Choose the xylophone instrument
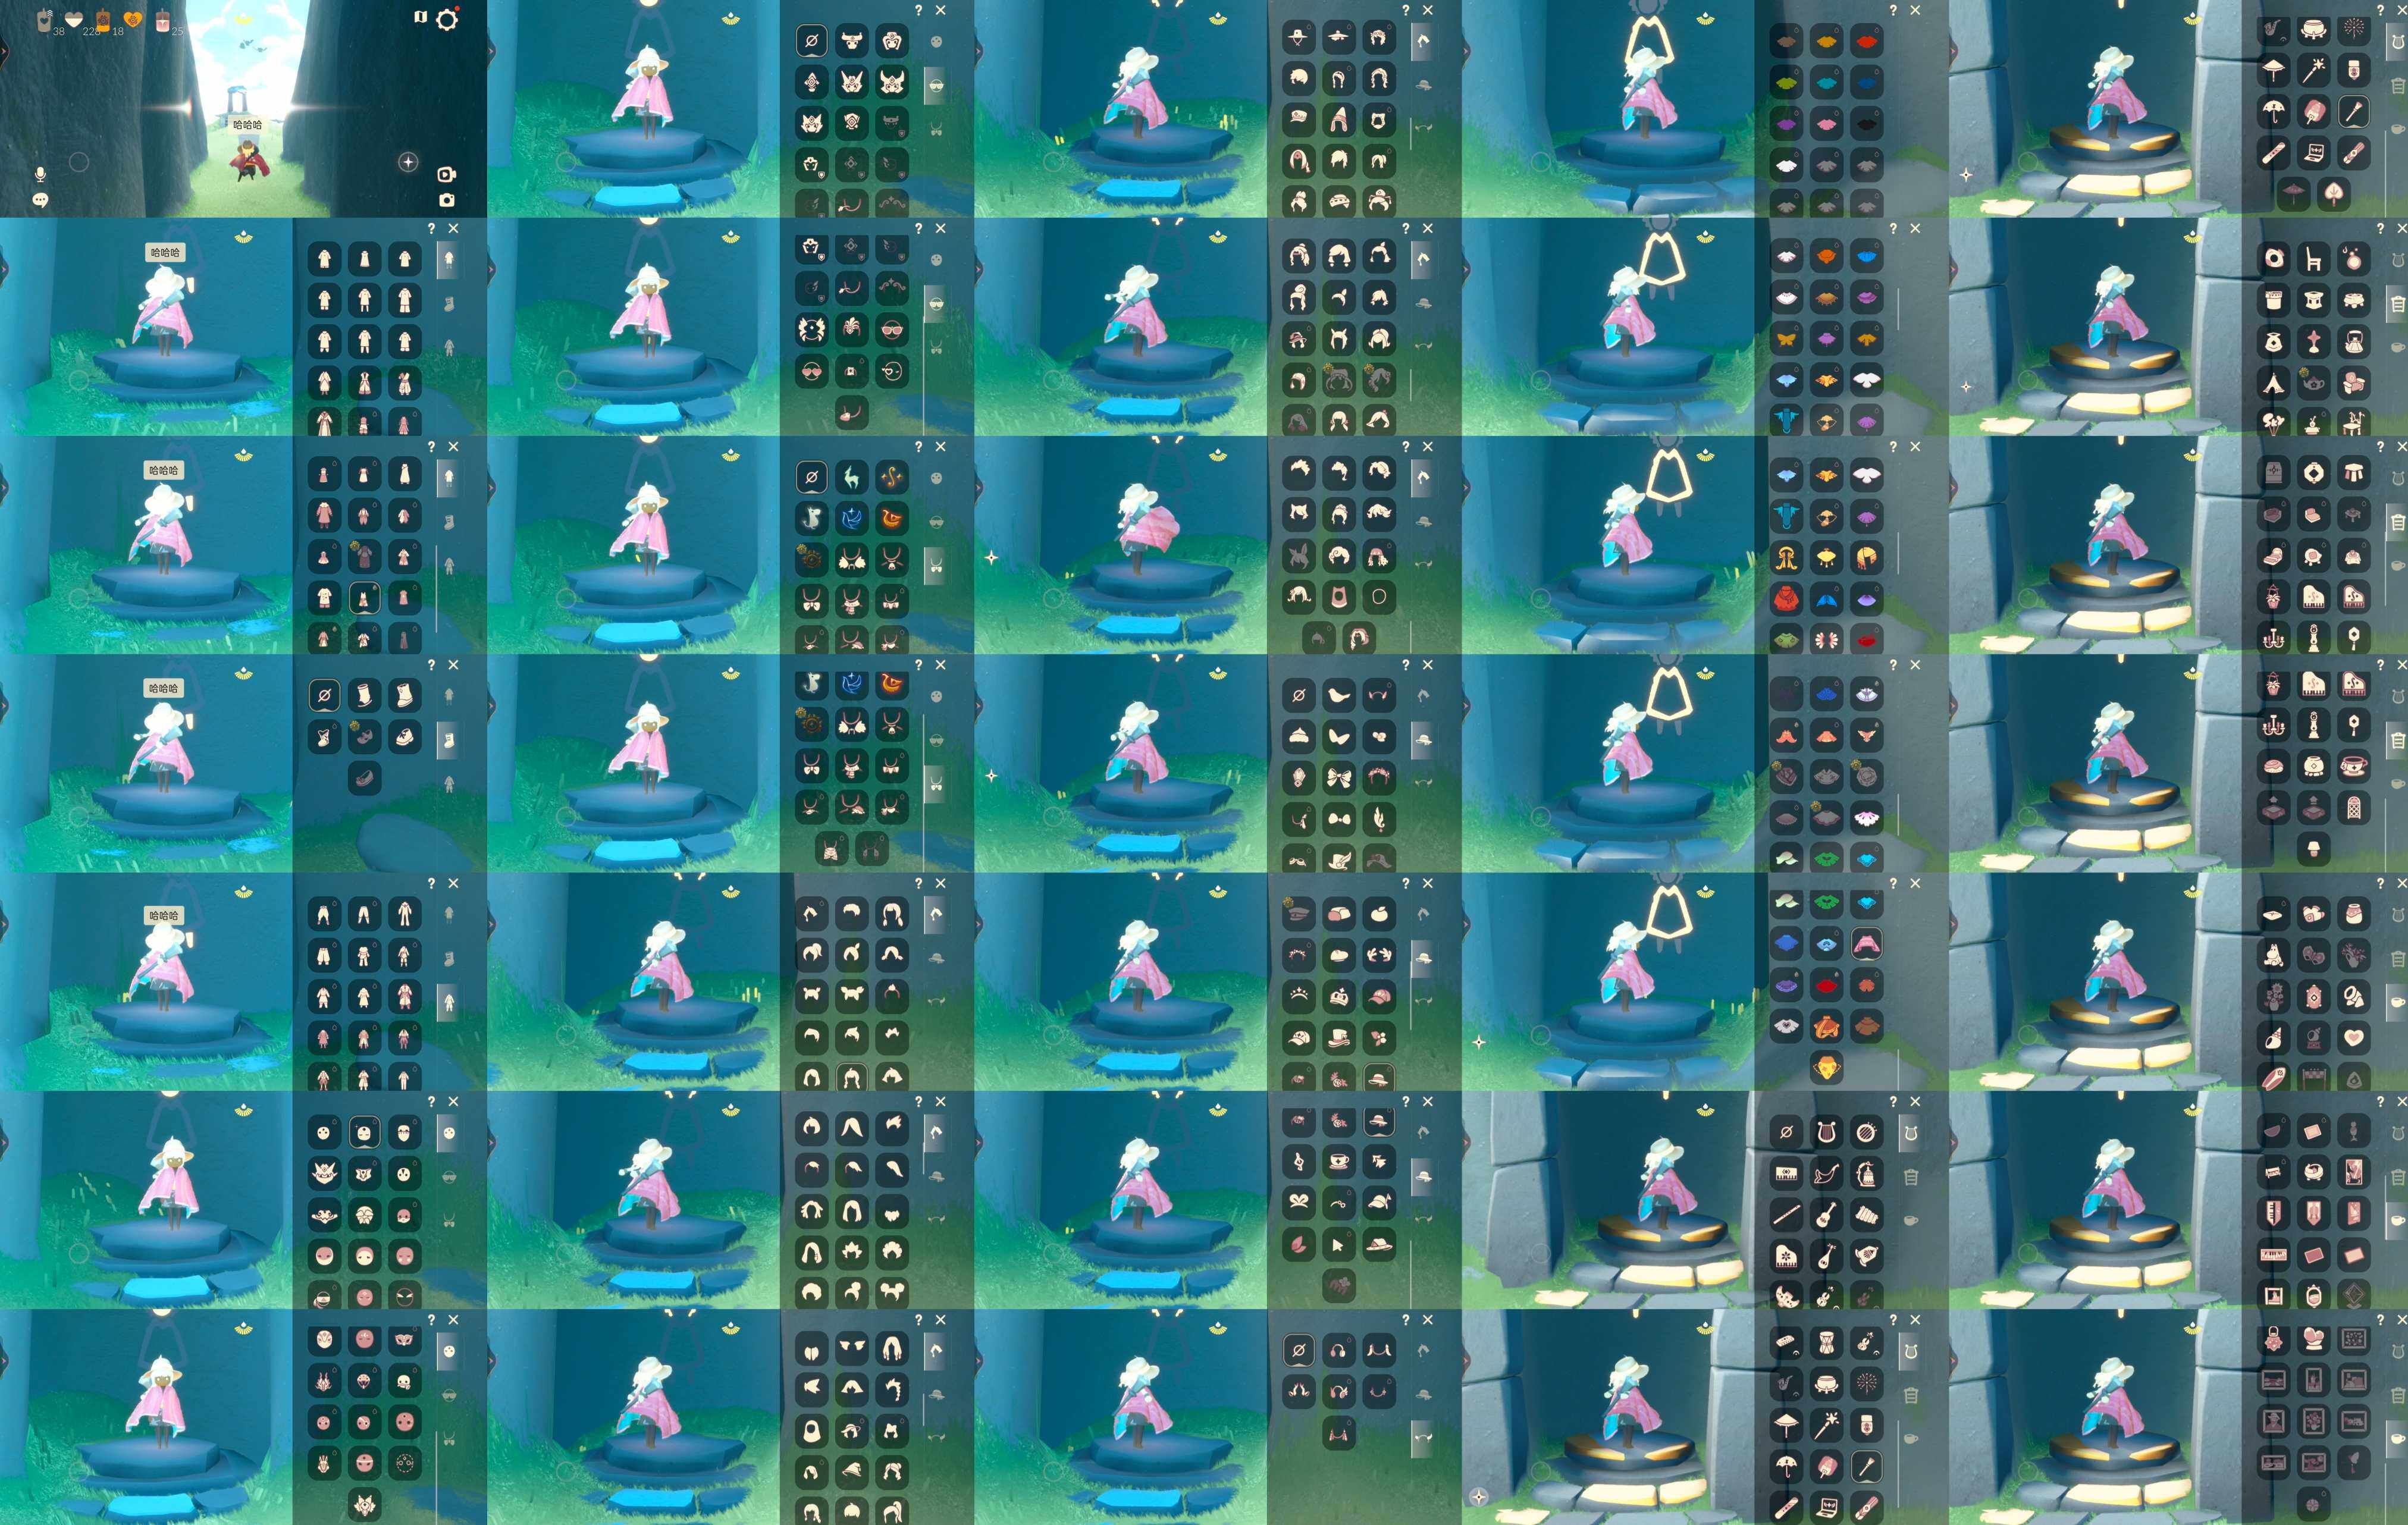The width and height of the screenshot is (2408, 1525). point(1866,1215)
